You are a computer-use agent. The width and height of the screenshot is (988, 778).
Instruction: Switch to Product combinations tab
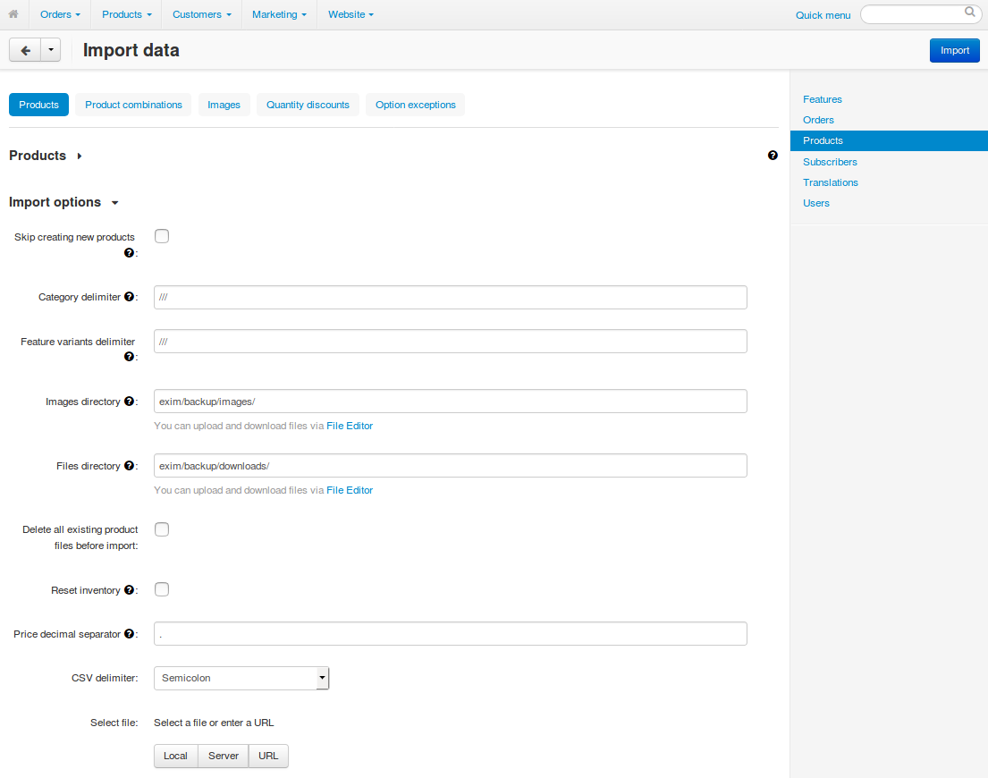[133, 105]
